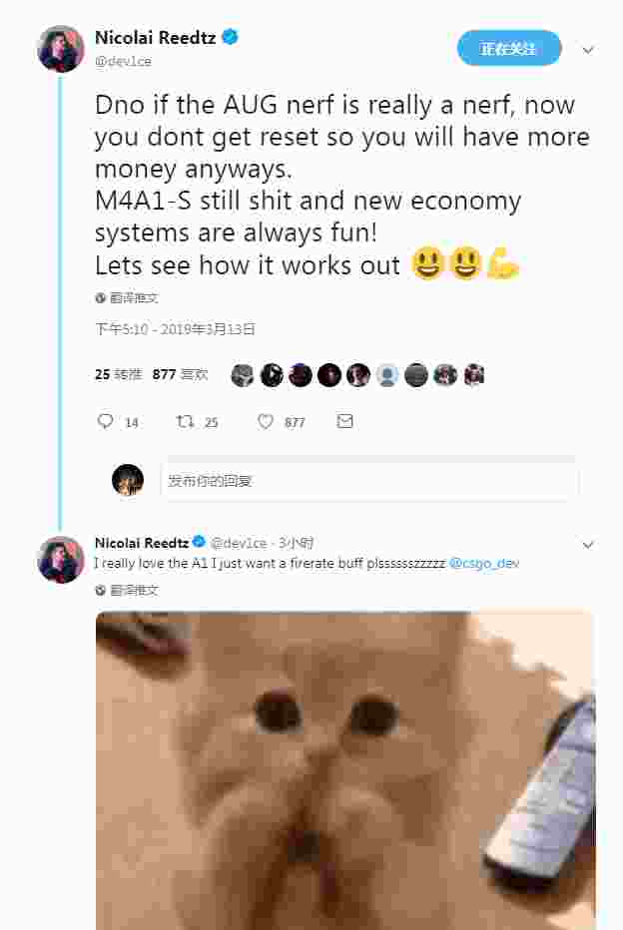This screenshot has width=623, height=930.
Task: Click the globe translate icon under reply tweet
Action: tap(100, 590)
